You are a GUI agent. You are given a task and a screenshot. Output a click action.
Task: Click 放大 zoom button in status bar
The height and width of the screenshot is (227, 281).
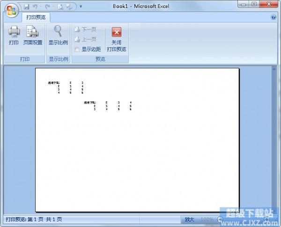(189, 219)
